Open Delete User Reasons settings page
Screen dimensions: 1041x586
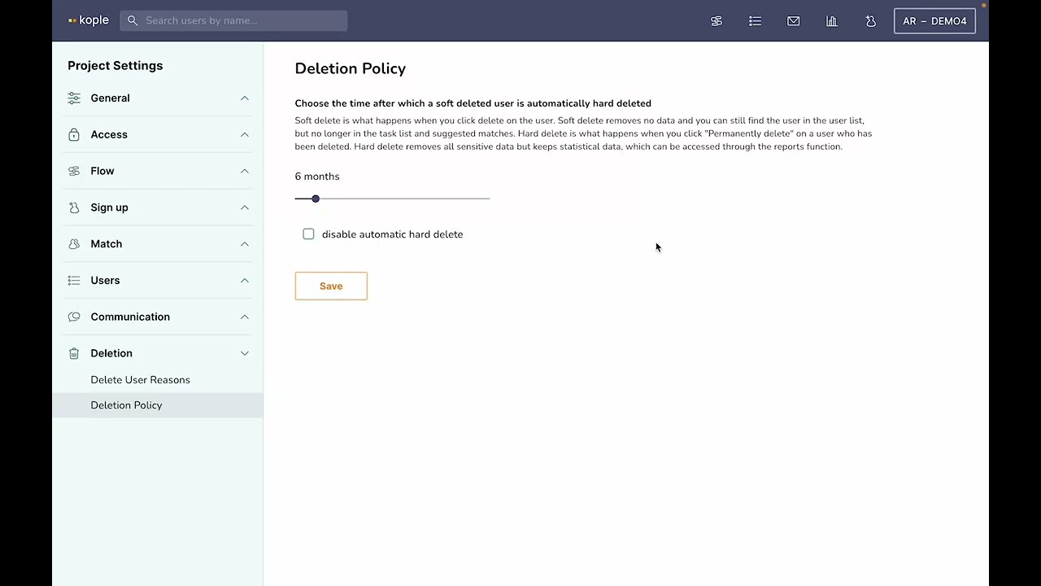pos(141,380)
